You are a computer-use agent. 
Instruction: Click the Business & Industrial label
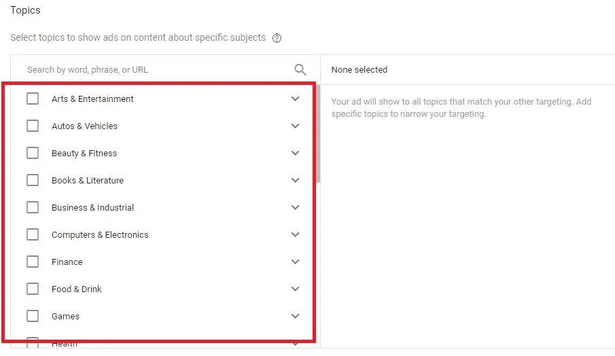click(x=92, y=207)
